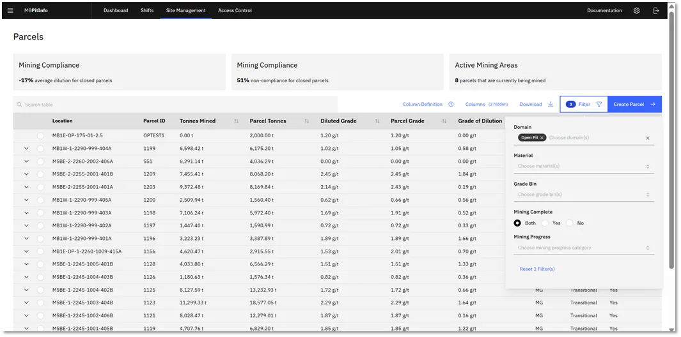Click the Grade of Dilution column header

(480, 121)
